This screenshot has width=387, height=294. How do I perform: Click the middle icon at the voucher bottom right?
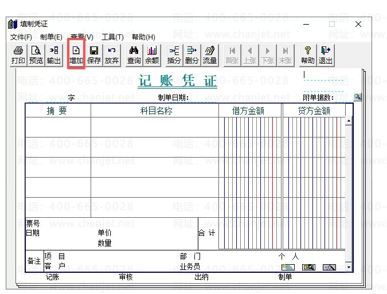[309, 267]
